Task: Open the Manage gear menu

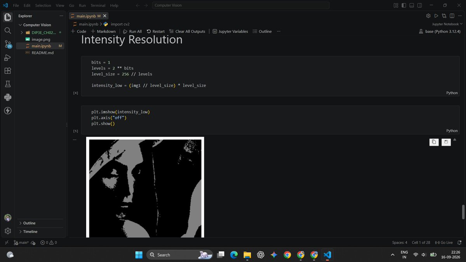Action: tap(8, 231)
